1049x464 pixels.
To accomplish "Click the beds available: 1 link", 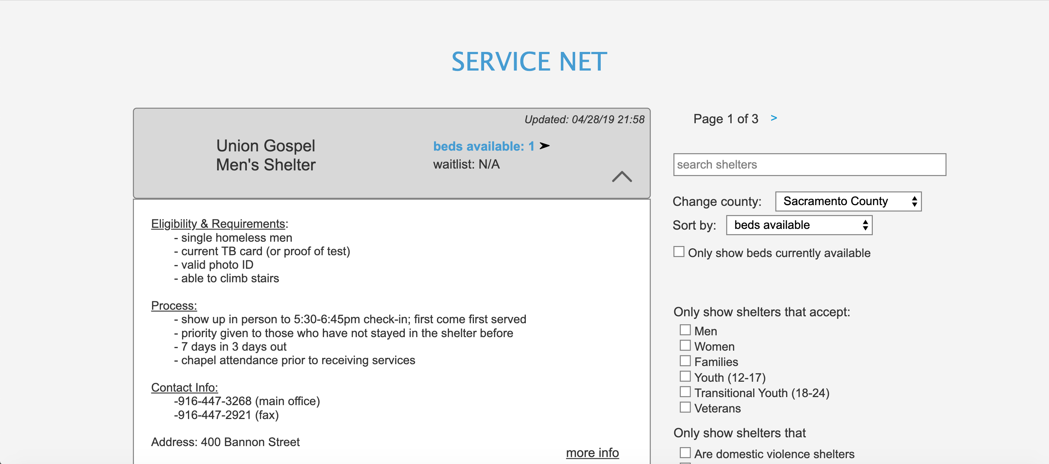I will pyautogui.click(x=483, y=146).
